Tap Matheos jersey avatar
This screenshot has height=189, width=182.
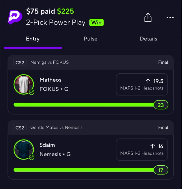point(24,84)
